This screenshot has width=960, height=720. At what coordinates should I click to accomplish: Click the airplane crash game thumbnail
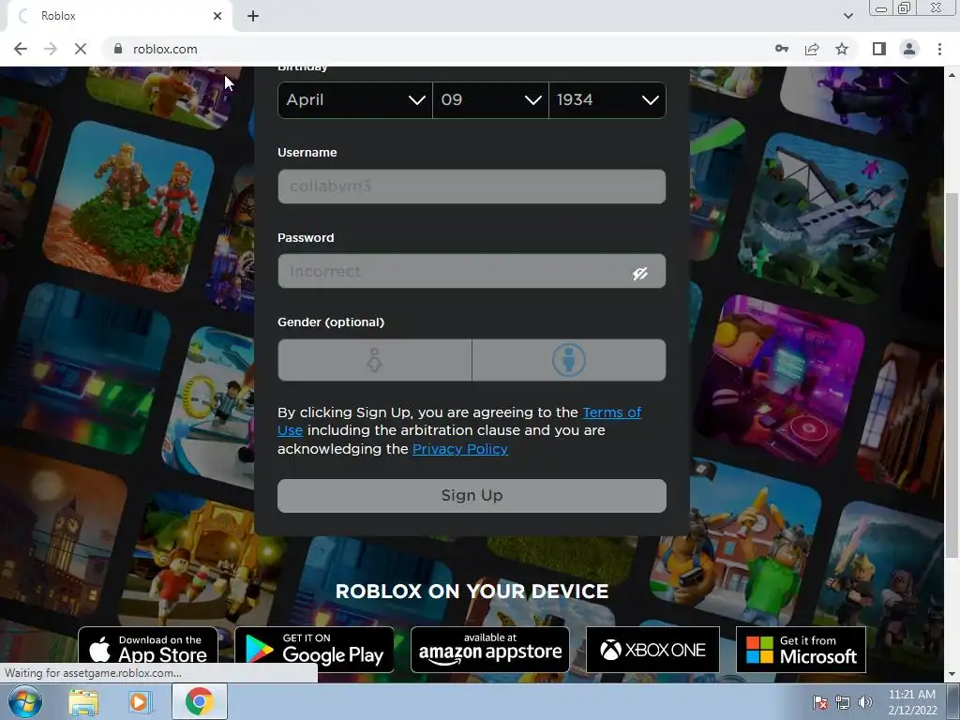tap(823, 218)
